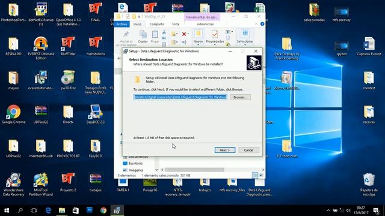
Task: Open Google Chrome desktop icon
Action: (13, 114)
